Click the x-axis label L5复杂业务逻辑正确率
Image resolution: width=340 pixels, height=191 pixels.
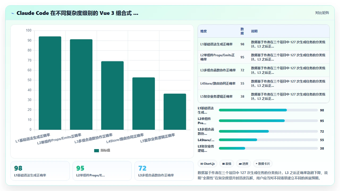[158, 138]
